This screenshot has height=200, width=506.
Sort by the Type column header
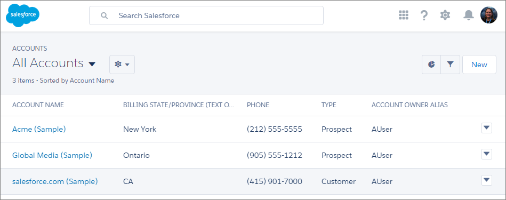[328, 105]
